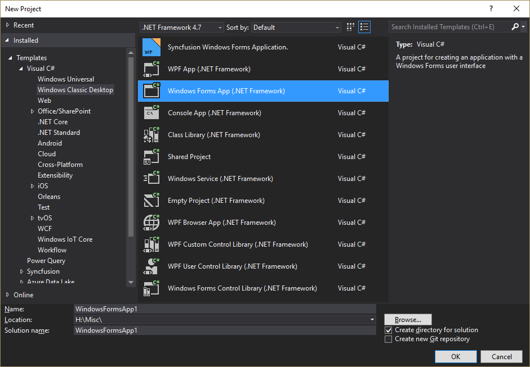This screenshot has height=367, width=530.
Task: Click the OK button
Action: [x=456, y=356]
